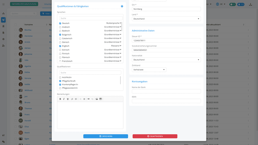The height and width of the screenshot is (145, 258).
Task: Click the IBAN input field
Action: (x=166, y=101)
